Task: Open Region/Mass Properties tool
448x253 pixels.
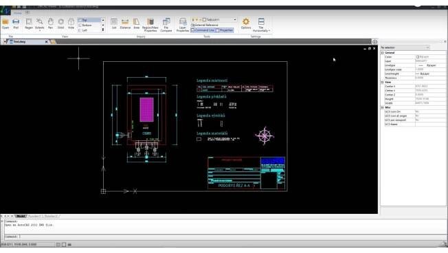Action: coord(150,25)
